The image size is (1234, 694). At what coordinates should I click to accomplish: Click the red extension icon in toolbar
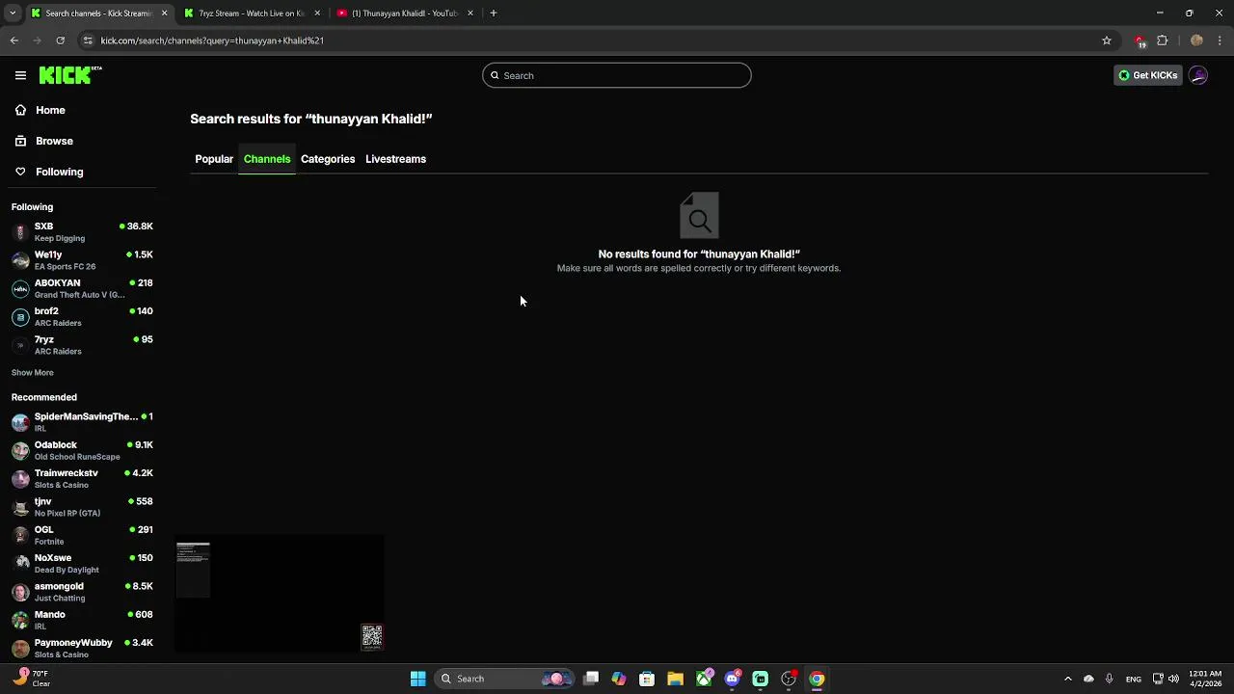click(1140, 40)
